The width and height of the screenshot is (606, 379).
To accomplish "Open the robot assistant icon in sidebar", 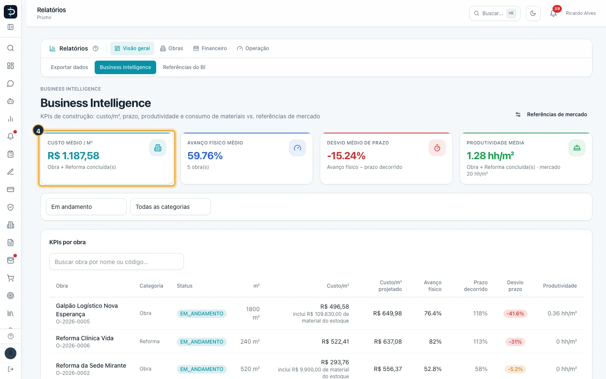I will pyautogui.click(x=11, y=101).
